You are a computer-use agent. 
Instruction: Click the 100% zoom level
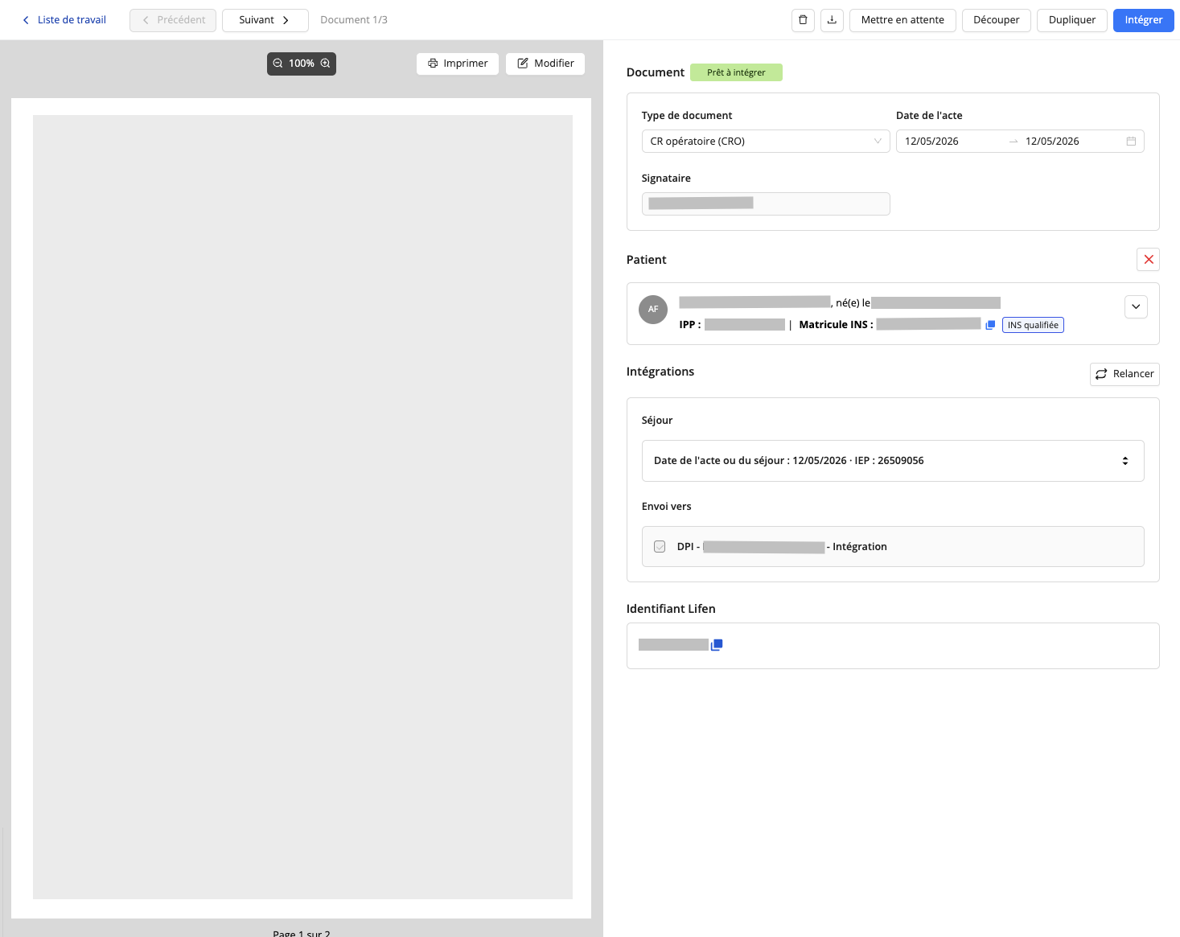(302, 64)
